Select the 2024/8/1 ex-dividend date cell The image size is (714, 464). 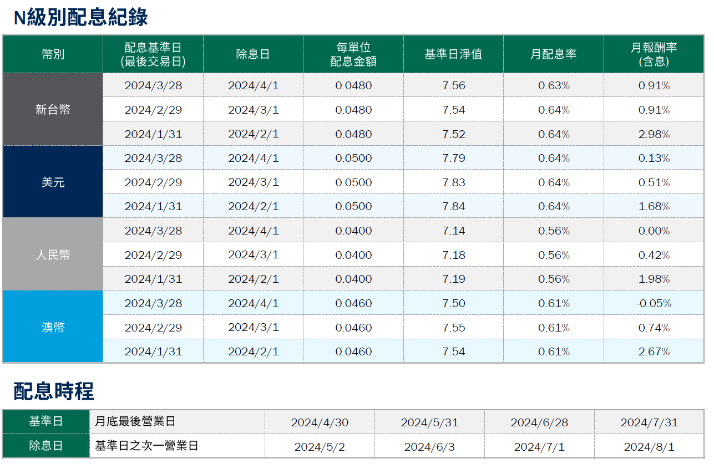(x=649, y=447)
